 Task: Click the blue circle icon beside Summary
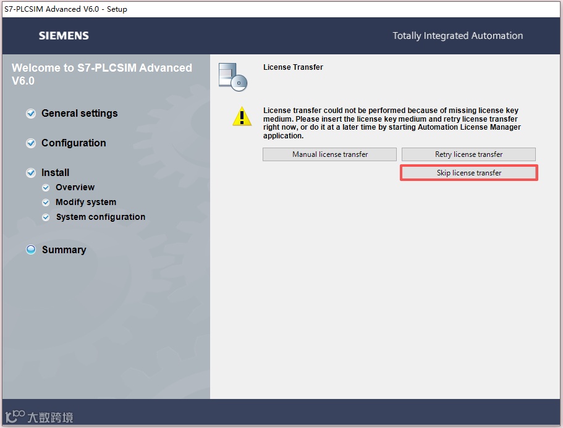(x=31, y=250)
